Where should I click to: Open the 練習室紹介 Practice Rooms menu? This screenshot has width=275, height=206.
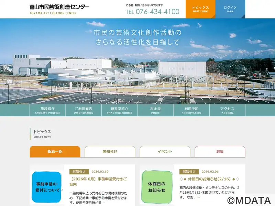click(119, 110)
